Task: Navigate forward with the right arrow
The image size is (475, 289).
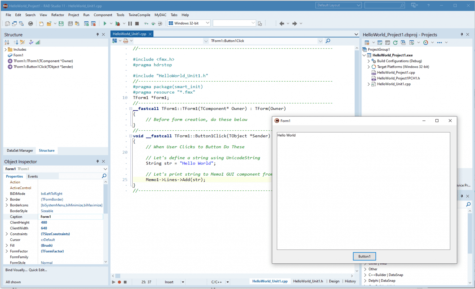Action: tap(295, 23)
